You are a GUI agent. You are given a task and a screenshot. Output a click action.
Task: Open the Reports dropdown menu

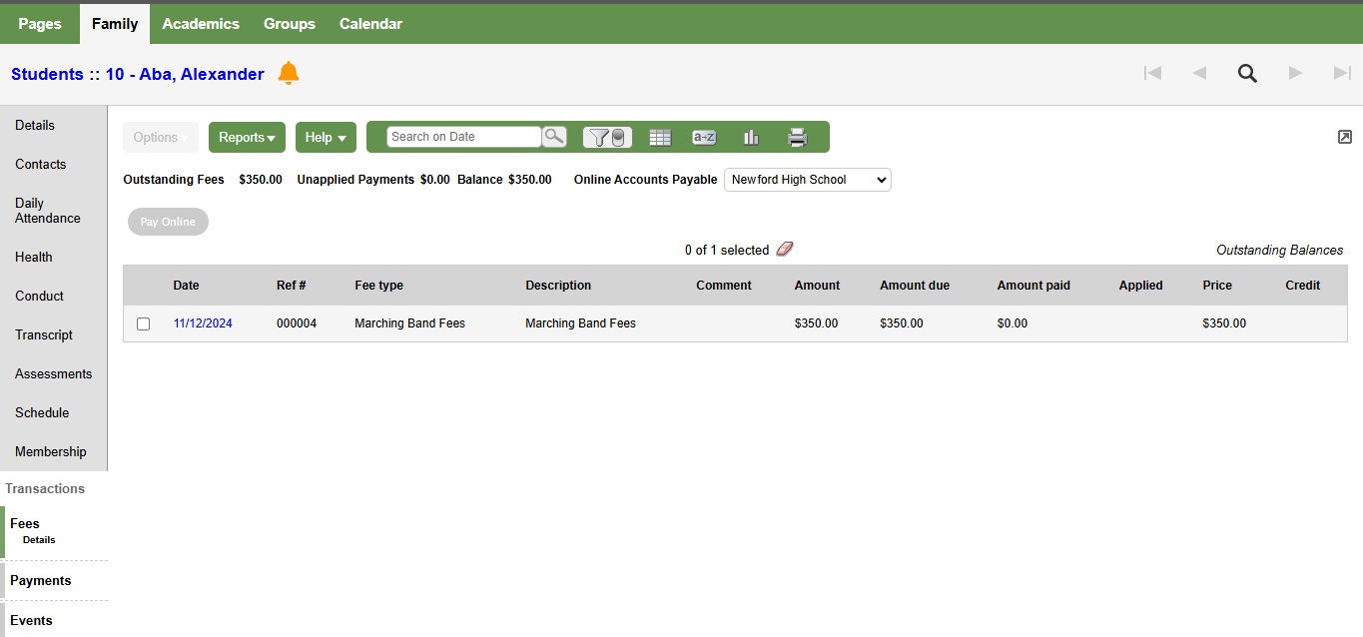[x=247, y=137]
